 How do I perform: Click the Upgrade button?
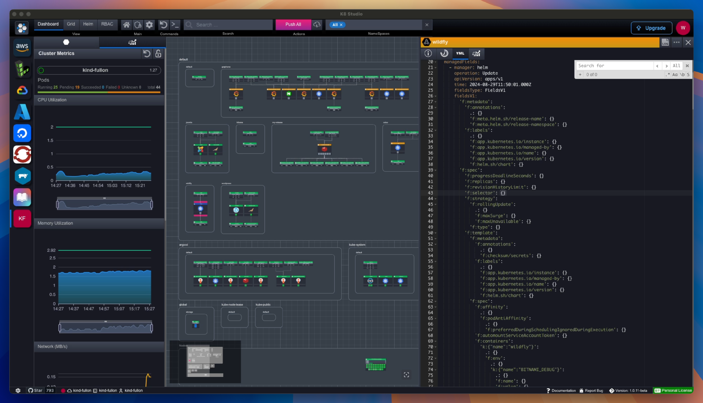tap(651, 28)
